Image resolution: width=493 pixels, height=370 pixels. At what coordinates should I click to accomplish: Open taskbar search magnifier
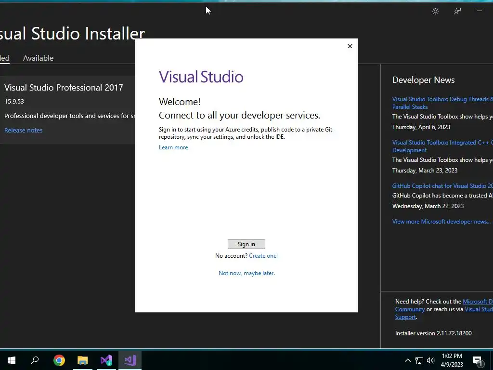[x=35, y=360]
